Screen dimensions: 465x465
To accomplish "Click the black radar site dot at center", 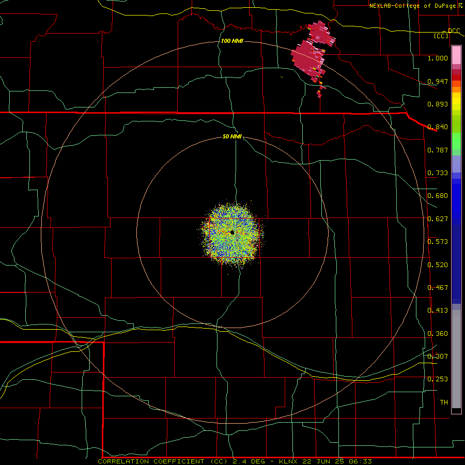I will [x=232, y=233].
